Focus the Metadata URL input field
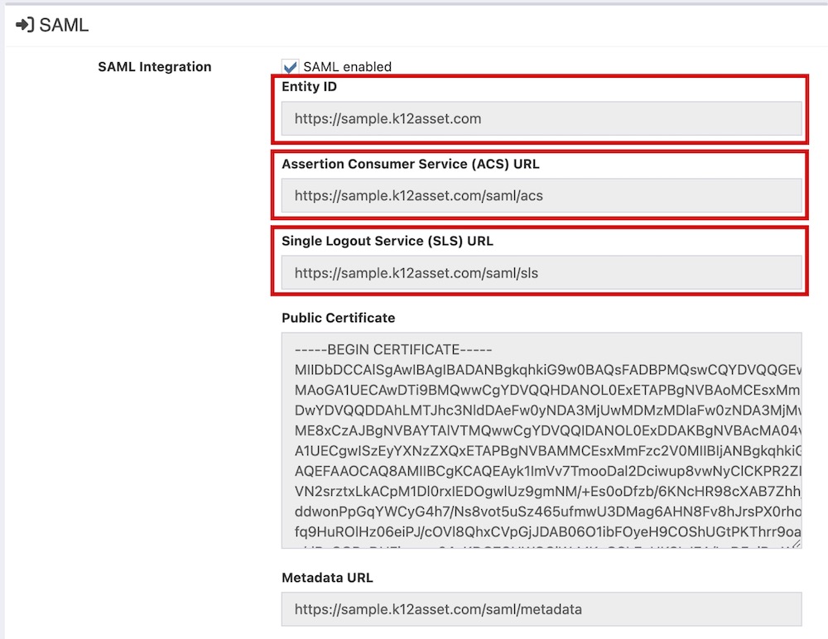The image size is (828, 639). click(x=542, y=609)
